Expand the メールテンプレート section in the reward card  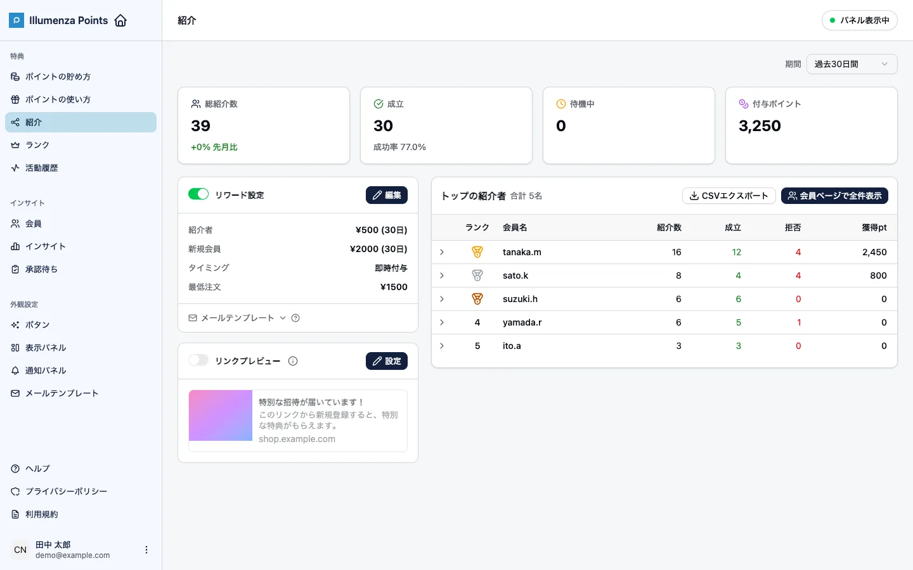(x=237, y=318)
